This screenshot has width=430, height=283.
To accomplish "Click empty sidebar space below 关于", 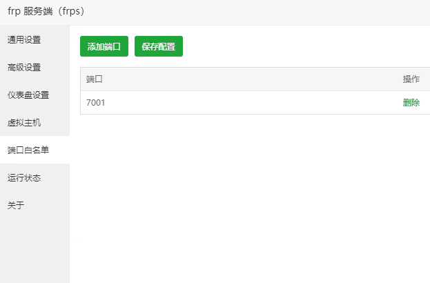I will 35,248.
